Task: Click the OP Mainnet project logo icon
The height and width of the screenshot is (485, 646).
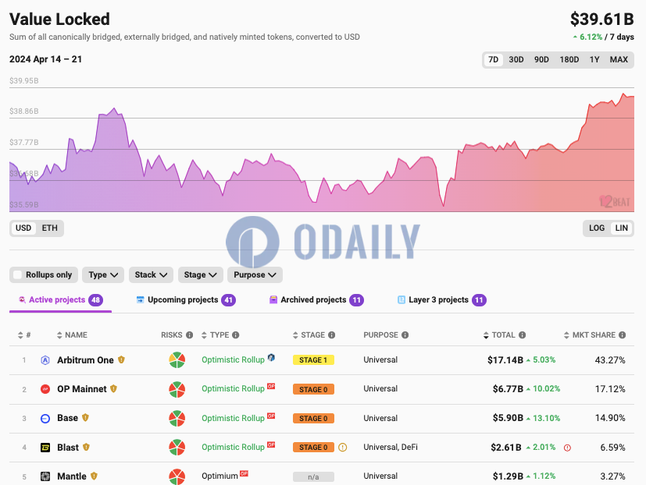Action: pyautogui.click(x=45, y=389)
